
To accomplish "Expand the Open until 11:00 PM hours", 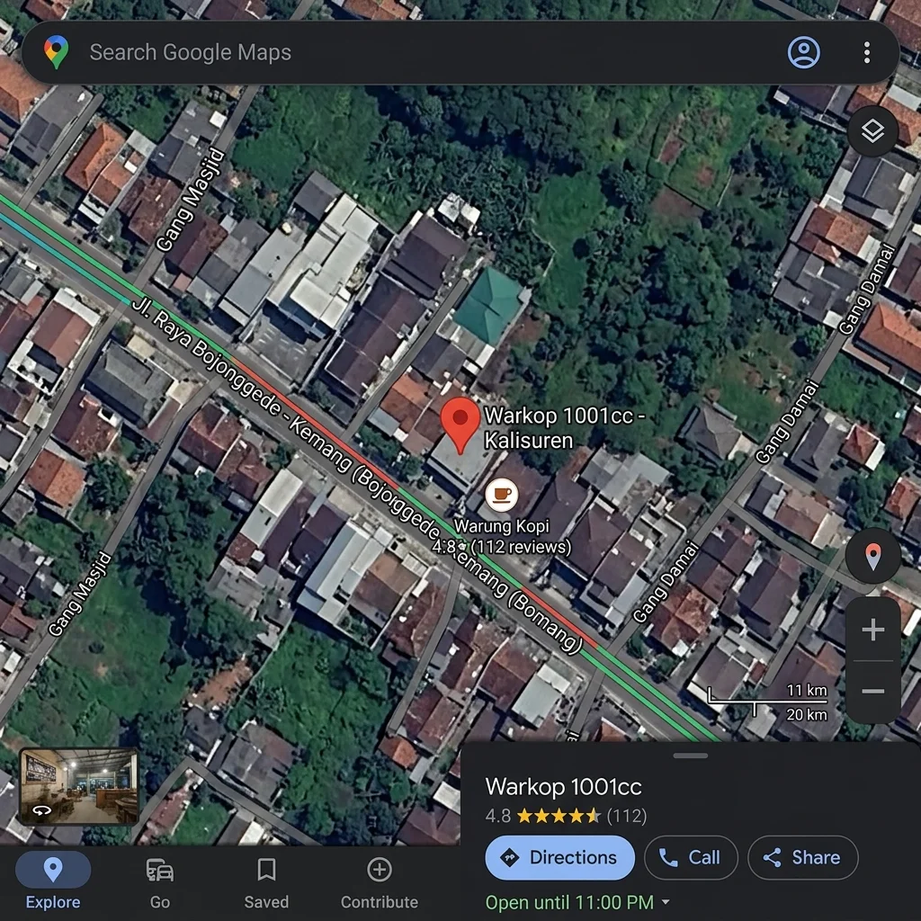I will pyautogui.click(x=577, y=901).
